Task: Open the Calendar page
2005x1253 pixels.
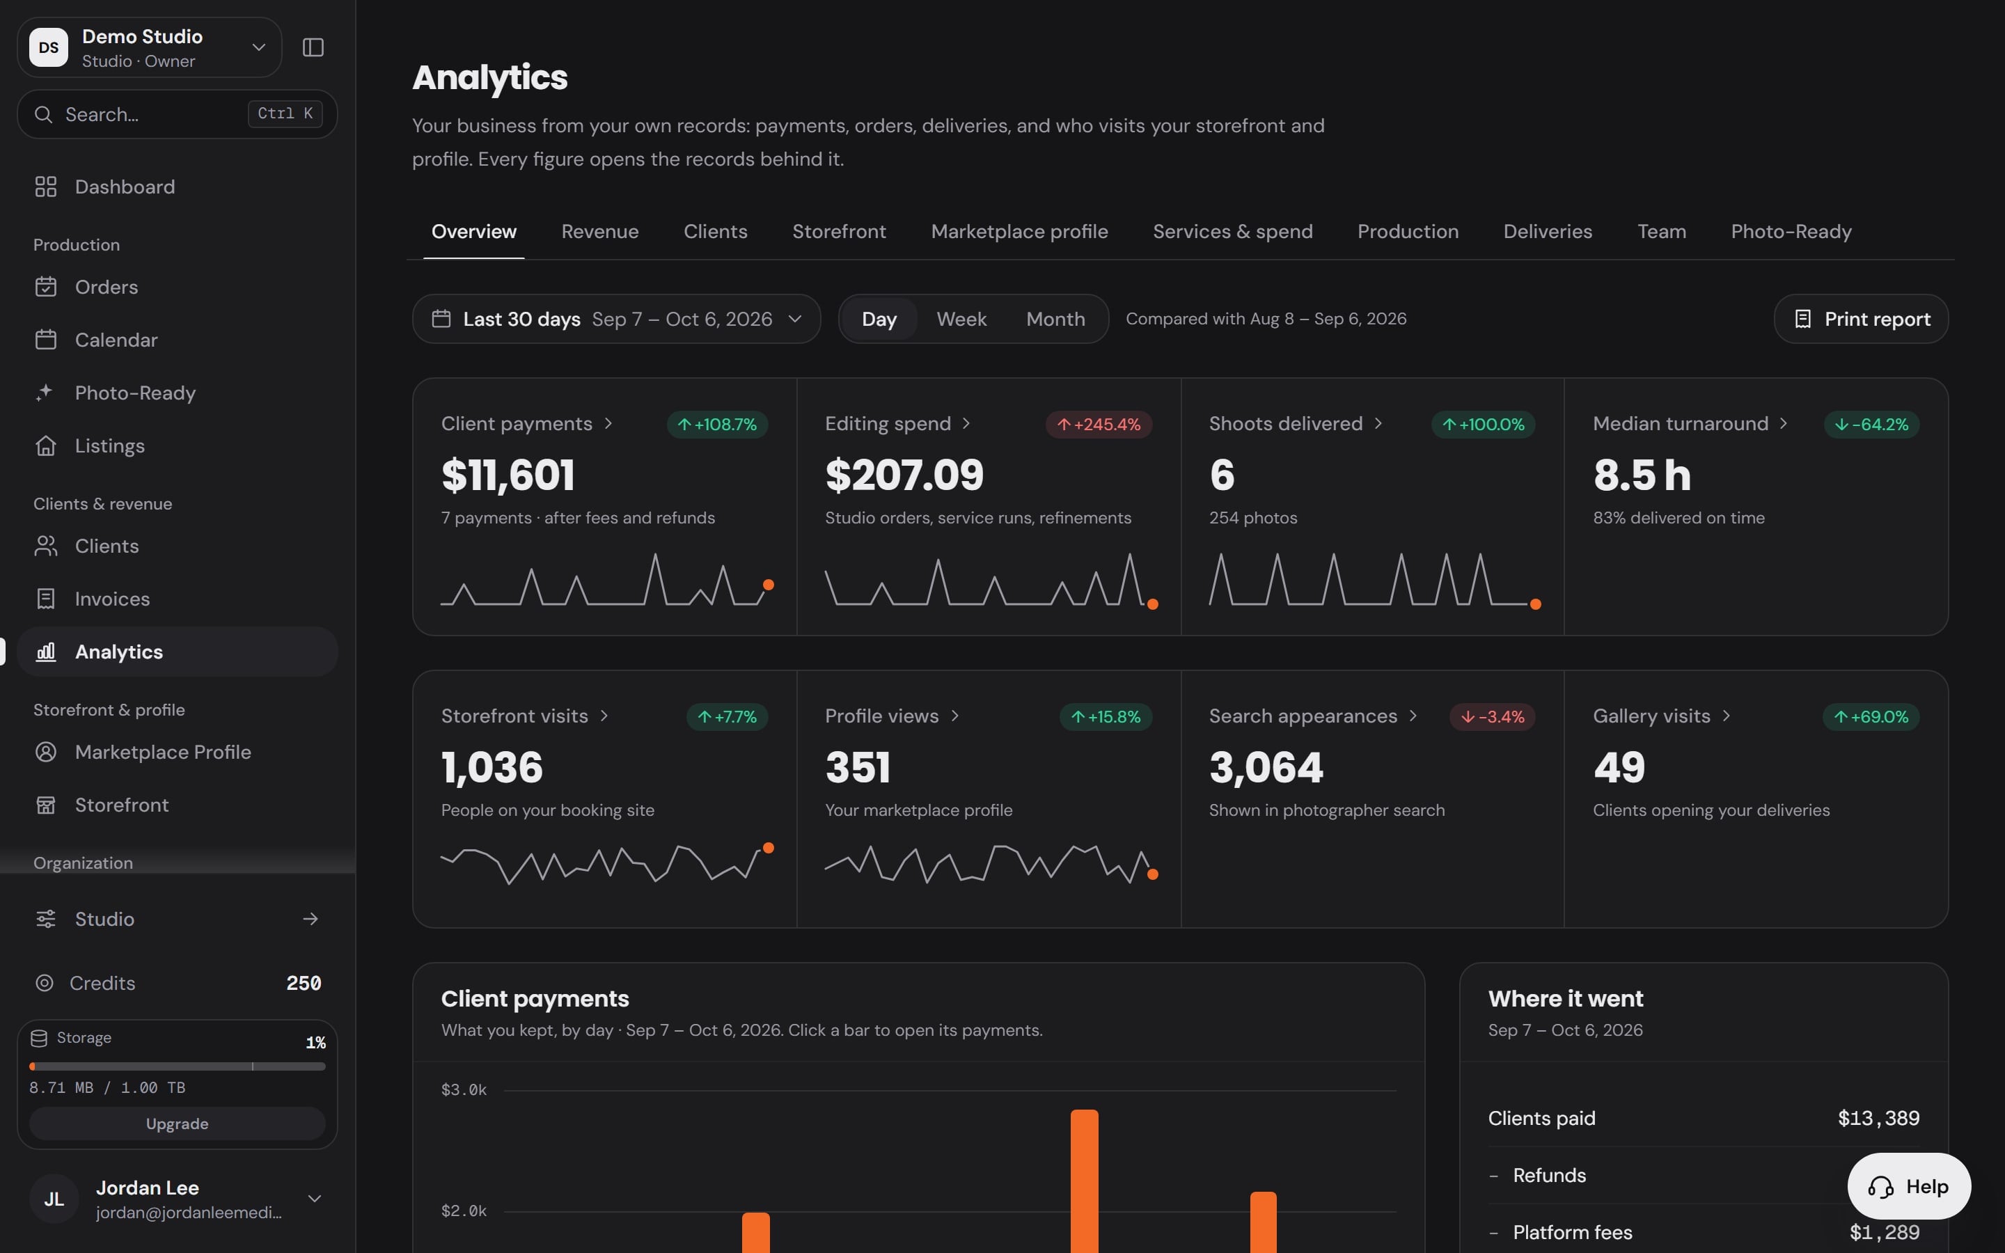Action: (x=178, y=340)
